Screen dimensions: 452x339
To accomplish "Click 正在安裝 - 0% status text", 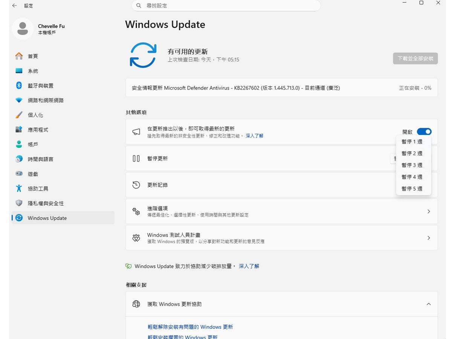I will click(415, 88).
